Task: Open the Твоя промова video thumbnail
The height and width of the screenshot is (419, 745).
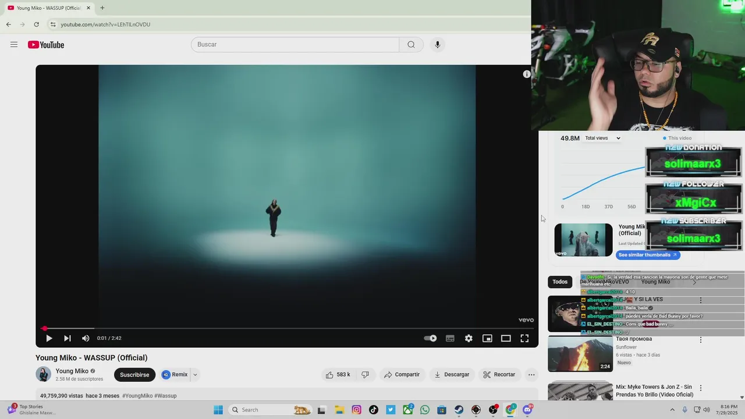Action: click(580, 353)
